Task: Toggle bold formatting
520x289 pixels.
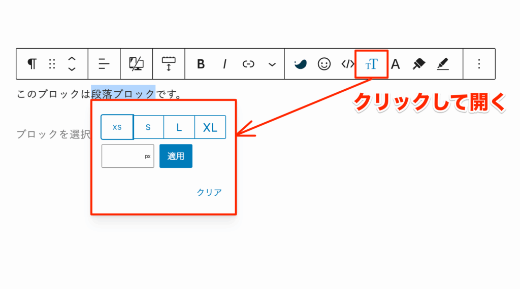Action: tap(201, 64)
